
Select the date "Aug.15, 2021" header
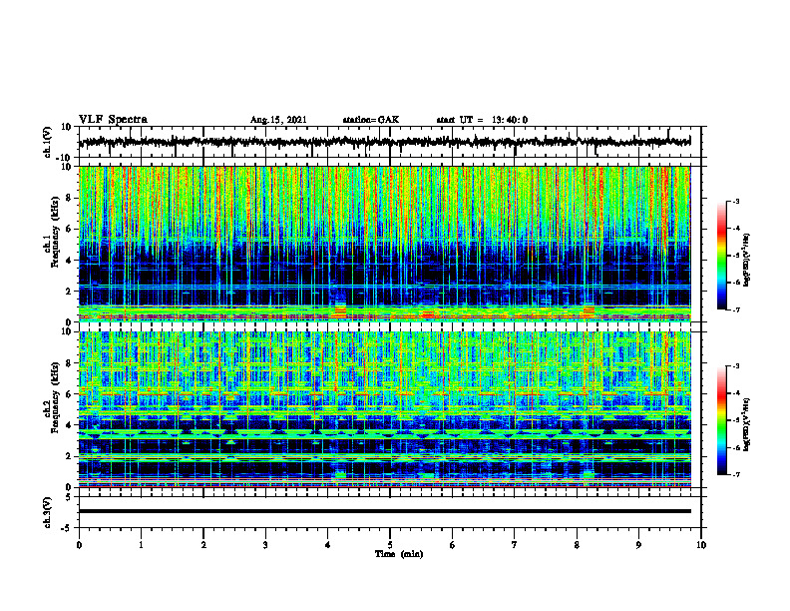278,120
